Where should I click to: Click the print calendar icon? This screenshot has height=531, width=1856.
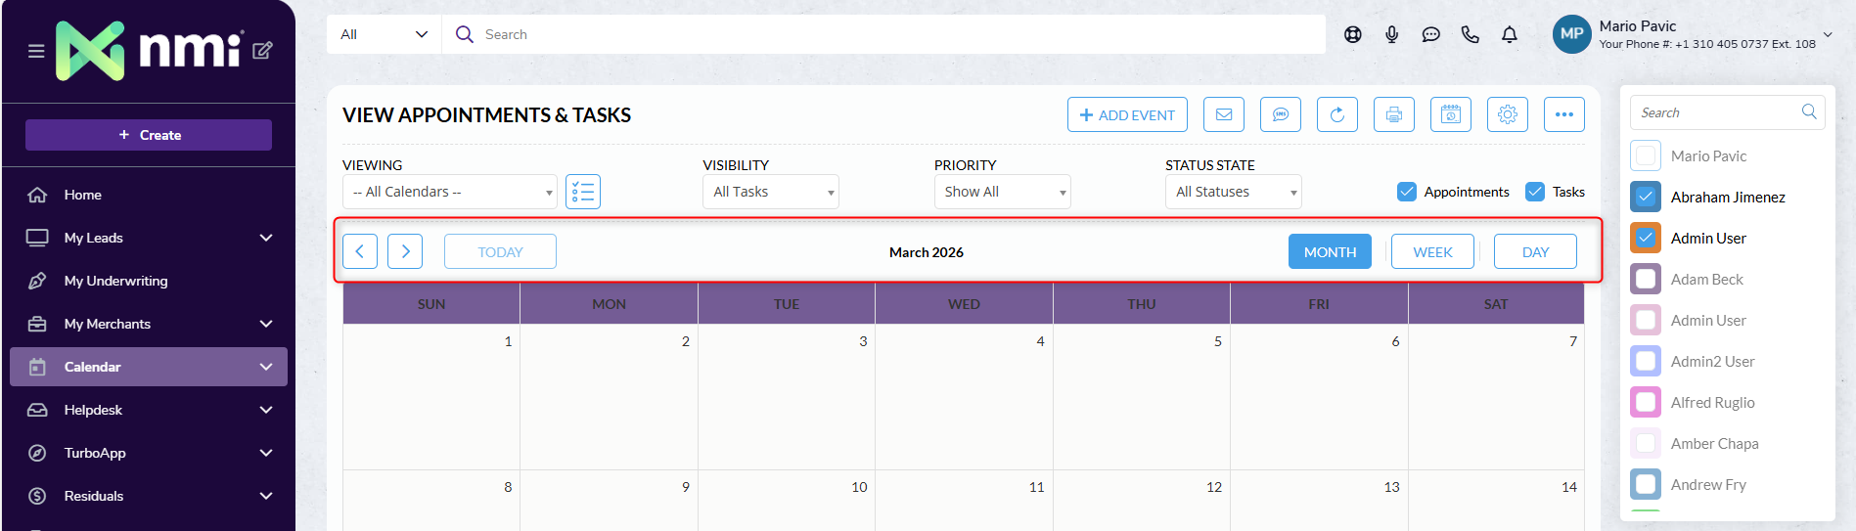[1393, 114]
